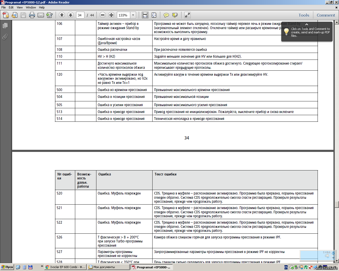Toggle the fit-width scrolling mode

pos(145,15)
